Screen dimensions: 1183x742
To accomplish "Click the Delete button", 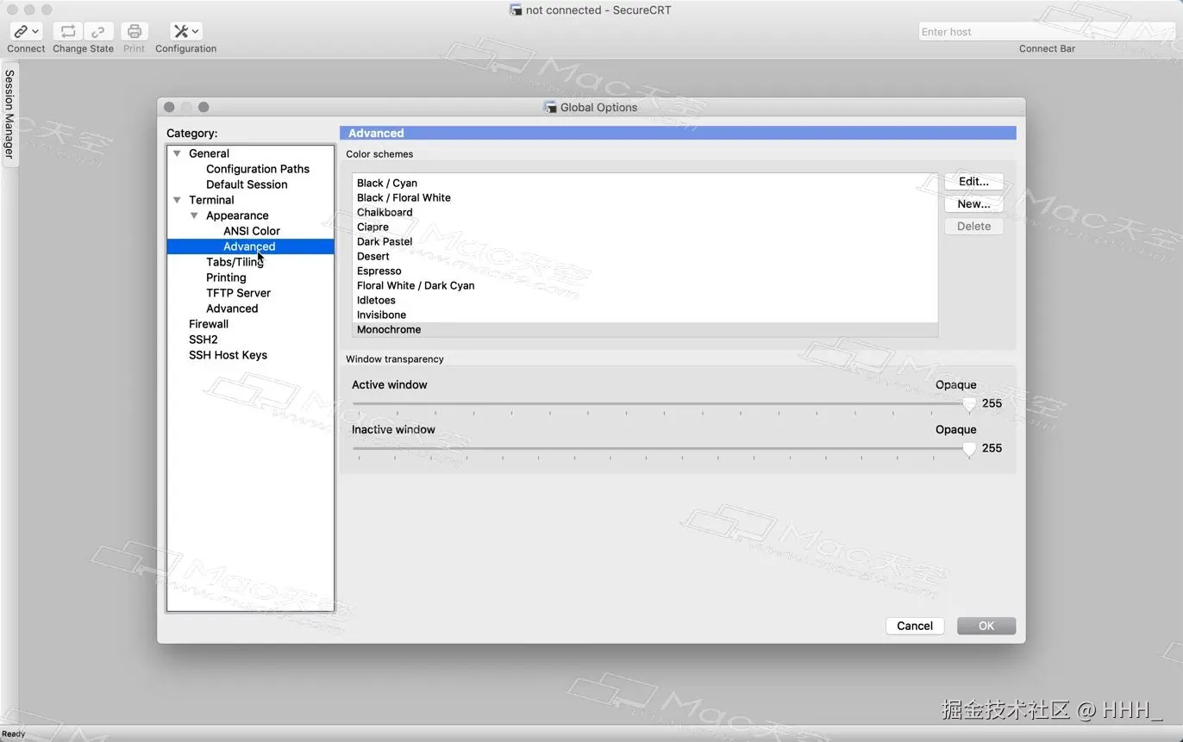I will pyautogui.click(x=973, y=227).
